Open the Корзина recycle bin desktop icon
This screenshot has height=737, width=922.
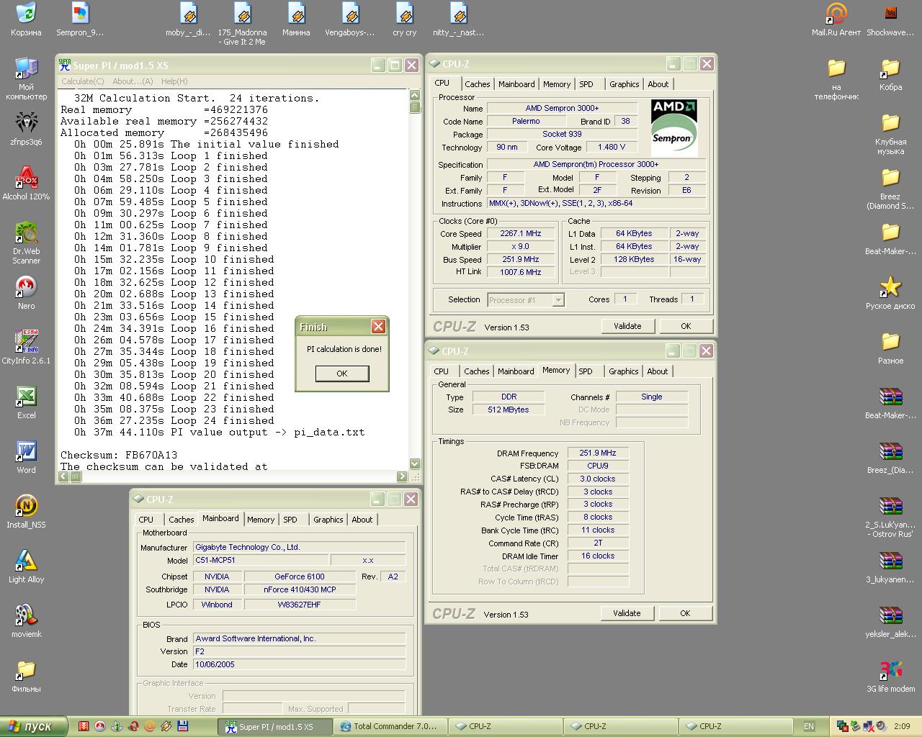[x=26, y=19]
